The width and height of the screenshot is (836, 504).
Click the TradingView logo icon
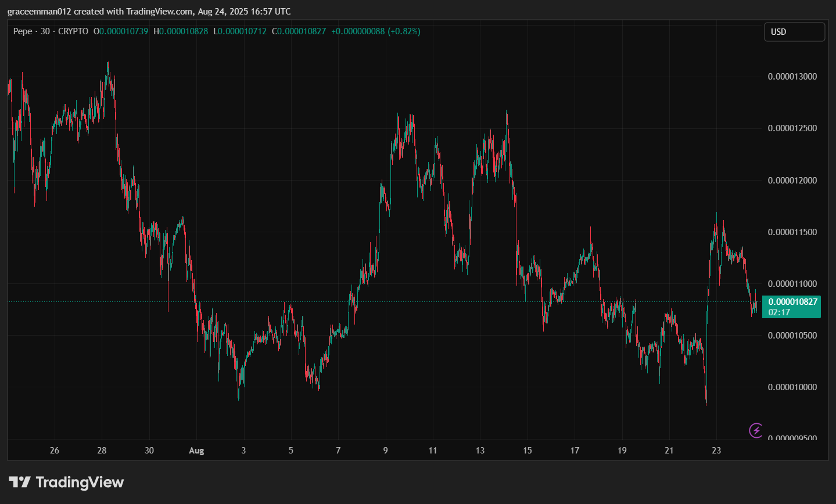coord(19,483)
